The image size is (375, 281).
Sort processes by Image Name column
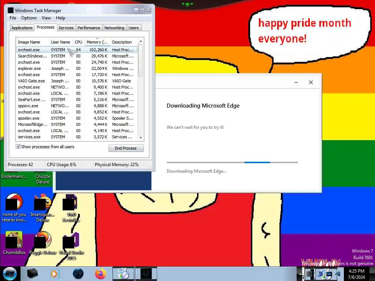pos(33,42)
